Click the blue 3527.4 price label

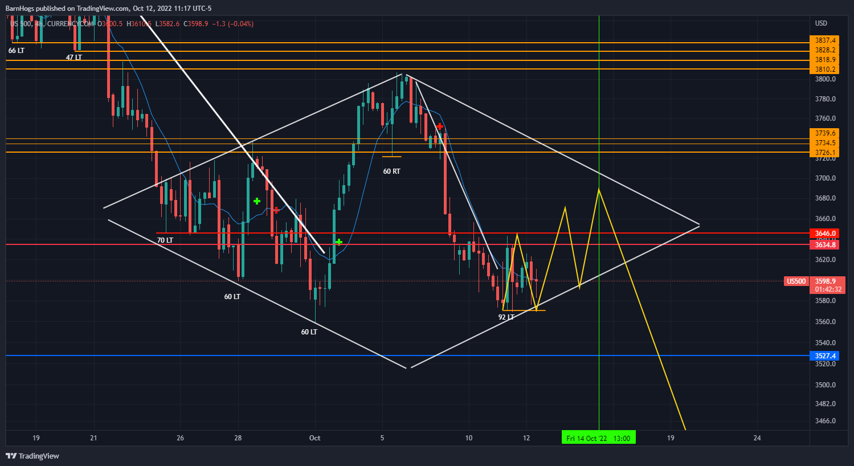[x=825, y=356]
